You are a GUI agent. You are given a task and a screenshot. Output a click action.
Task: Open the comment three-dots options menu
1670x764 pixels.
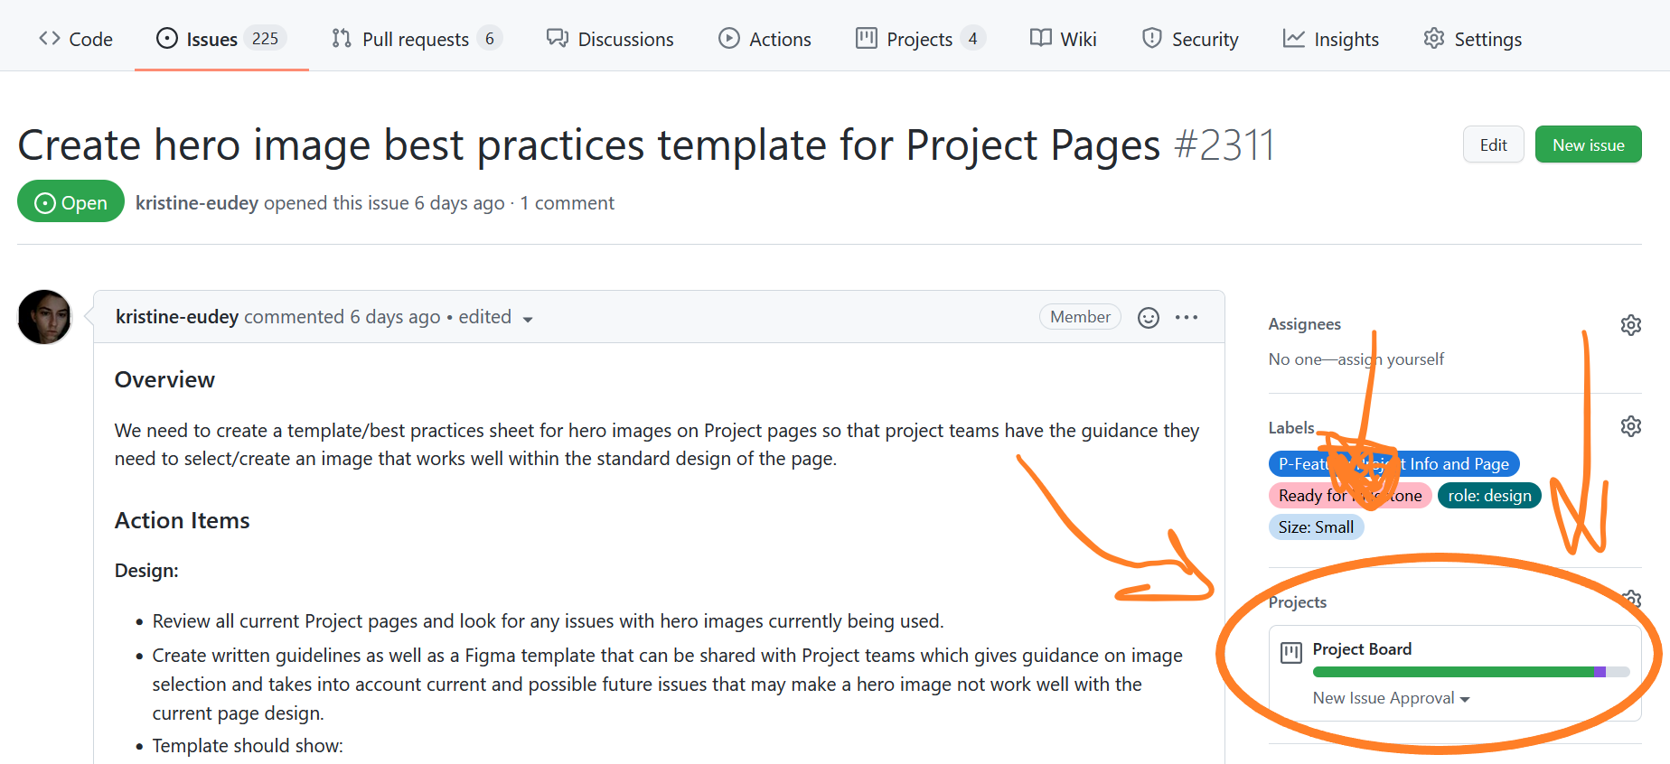[x=1186, y=318]
